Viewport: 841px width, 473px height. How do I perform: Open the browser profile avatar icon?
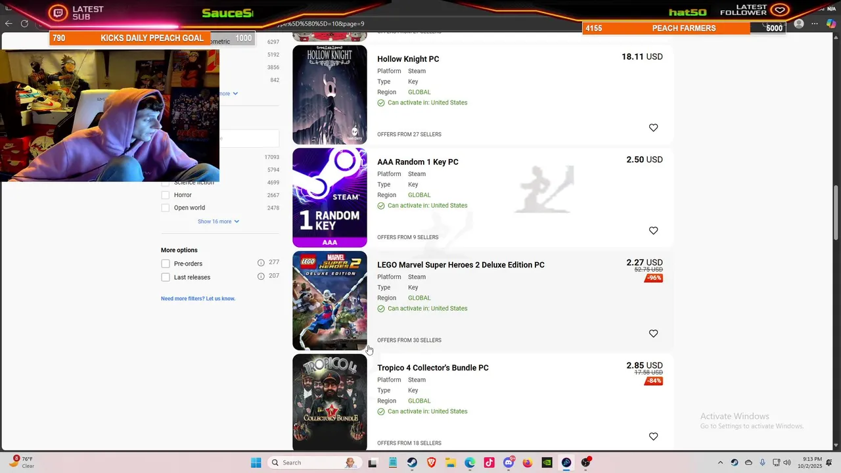pos(799,24)
